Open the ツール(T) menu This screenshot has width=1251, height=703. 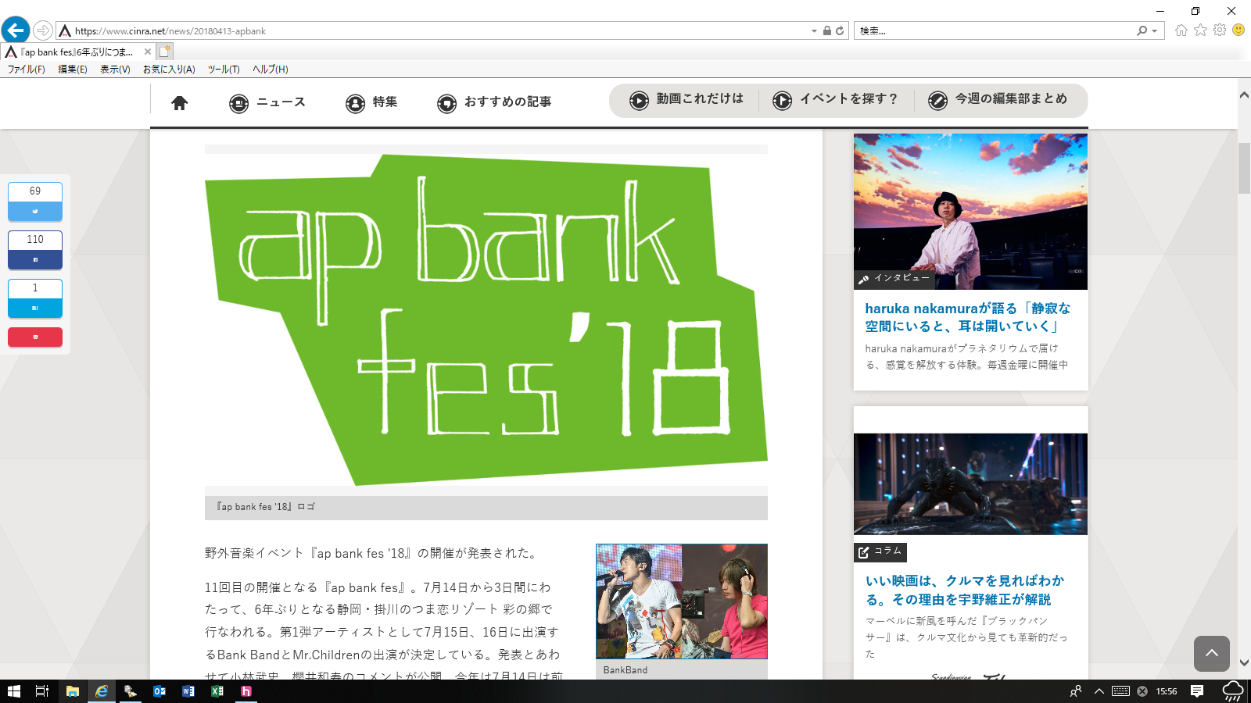pos(224,69)
